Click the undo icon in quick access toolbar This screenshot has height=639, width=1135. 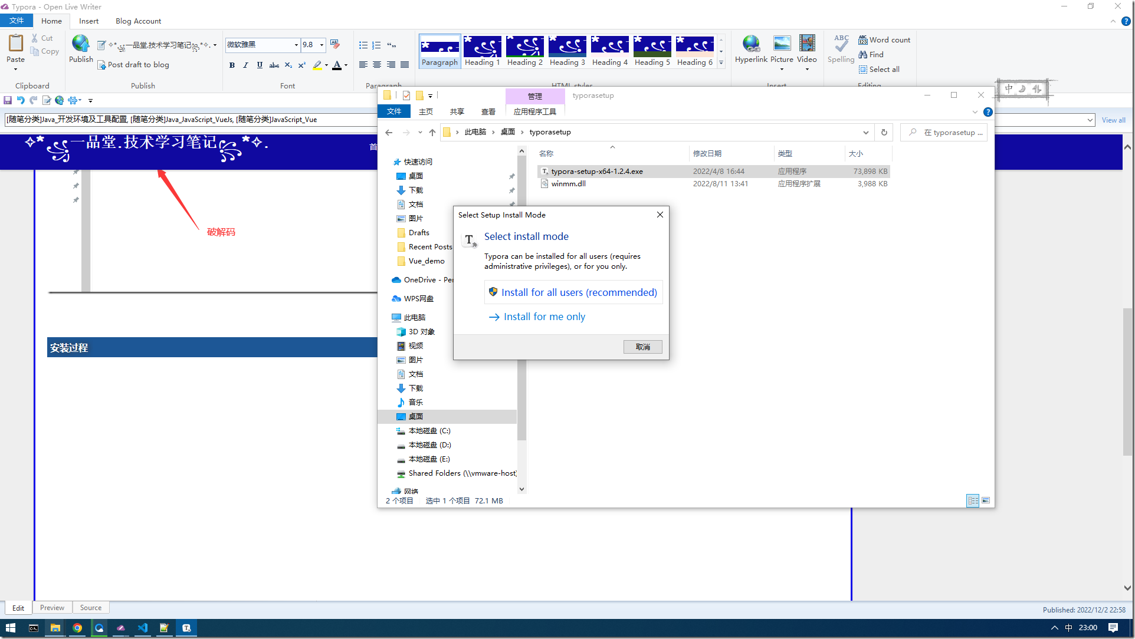21,100
